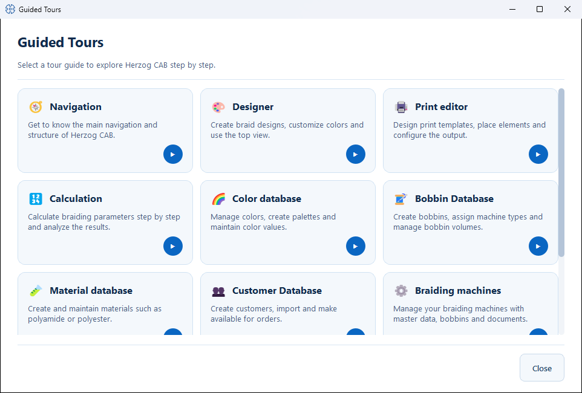Click the compass icon on the Navigation card
The width and height of the screenshot is (582, 393).
pyautogui.click(x=36, y=107)
